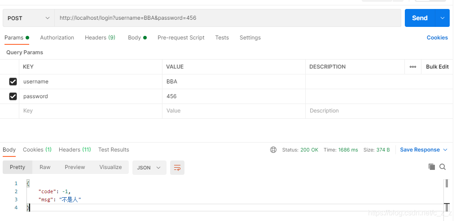Click the Query Params heading
The height and width of the screenshot is (221, 456).
25,52
